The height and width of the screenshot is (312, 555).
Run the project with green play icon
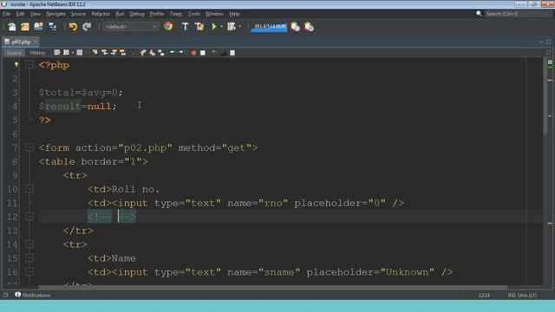click(x=214, y=27)
